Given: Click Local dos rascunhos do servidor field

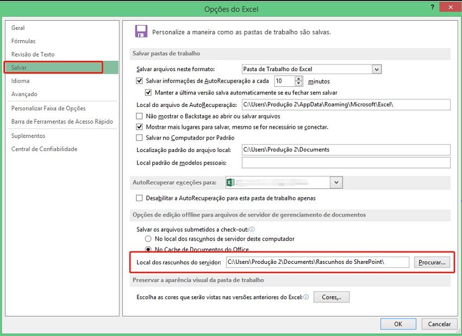Looking at the screenshot, I should (317, 262).
